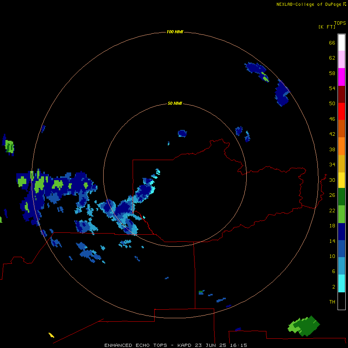Click the legend value 66
Viewport: 348px width, 348px height.
332,43
